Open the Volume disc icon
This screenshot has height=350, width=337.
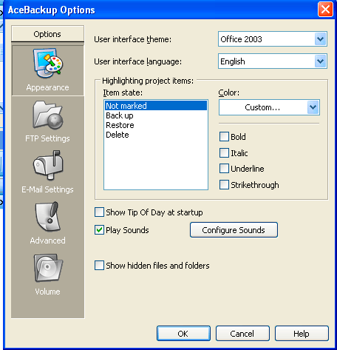tap(48, 268)
